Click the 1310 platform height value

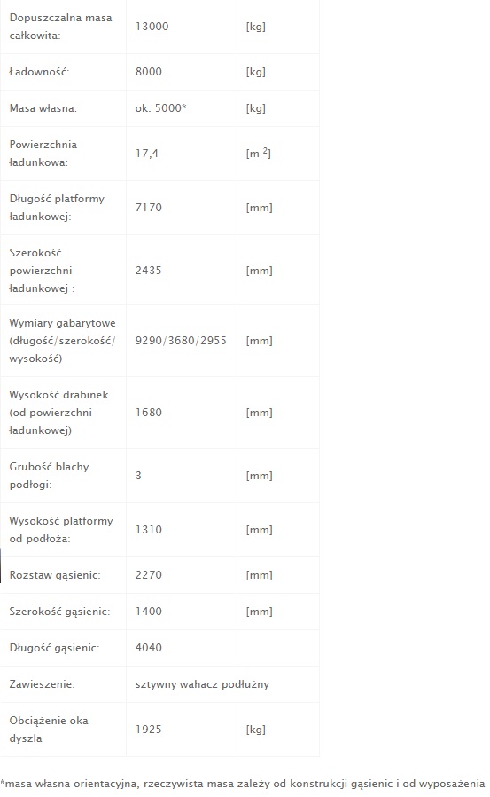click(149, 530)
